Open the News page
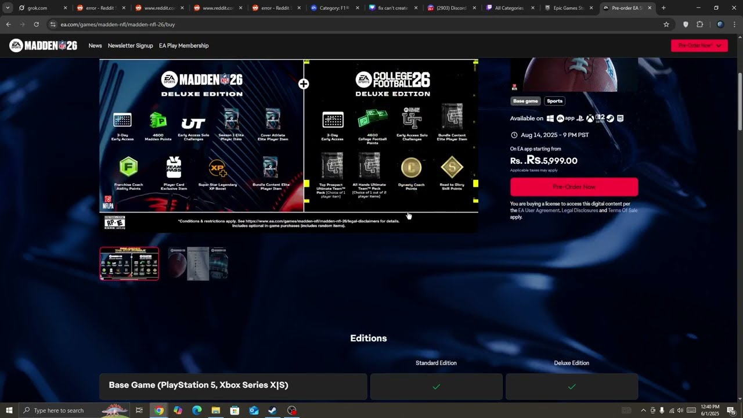 95,46
